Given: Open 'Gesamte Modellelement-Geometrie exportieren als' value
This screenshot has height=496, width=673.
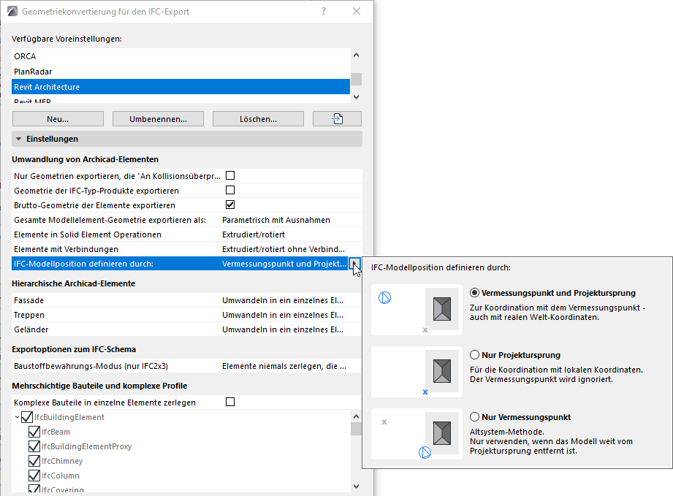Looking at the screenshot, I should tap(276, 220).
